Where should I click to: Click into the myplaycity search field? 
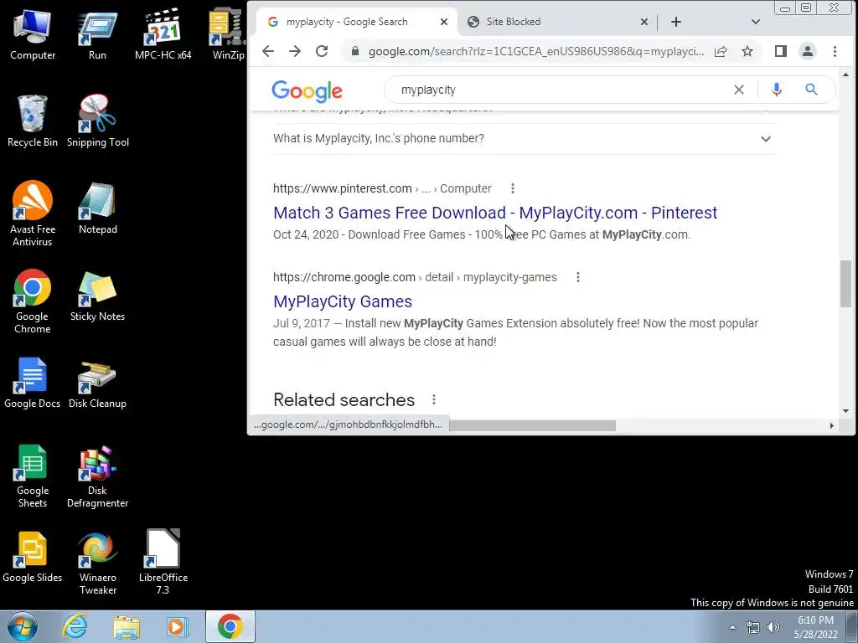[x=564, y=90]
